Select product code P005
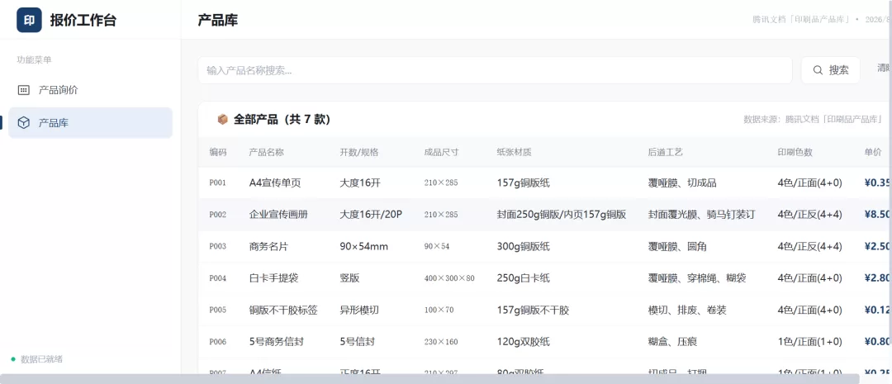 coord(218,311)
